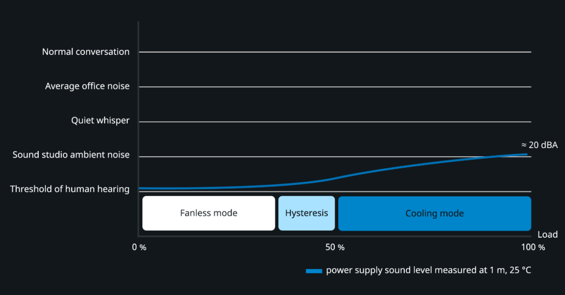This screenshot has height=295, width=565.
Task: Click the Cooling mode box
Action: (434, 213)
